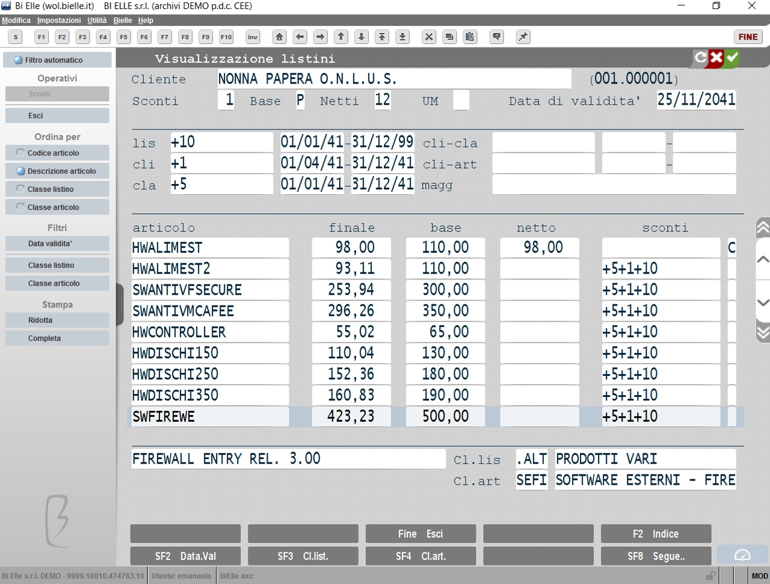This screenshot has width=770, height=584.
Task: Open the Impostazioni menu
Action: [x=59, y=20]
